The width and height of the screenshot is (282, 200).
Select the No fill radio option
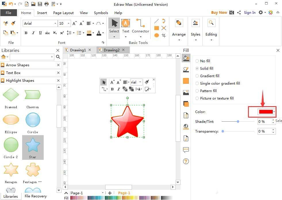[197, 61]
